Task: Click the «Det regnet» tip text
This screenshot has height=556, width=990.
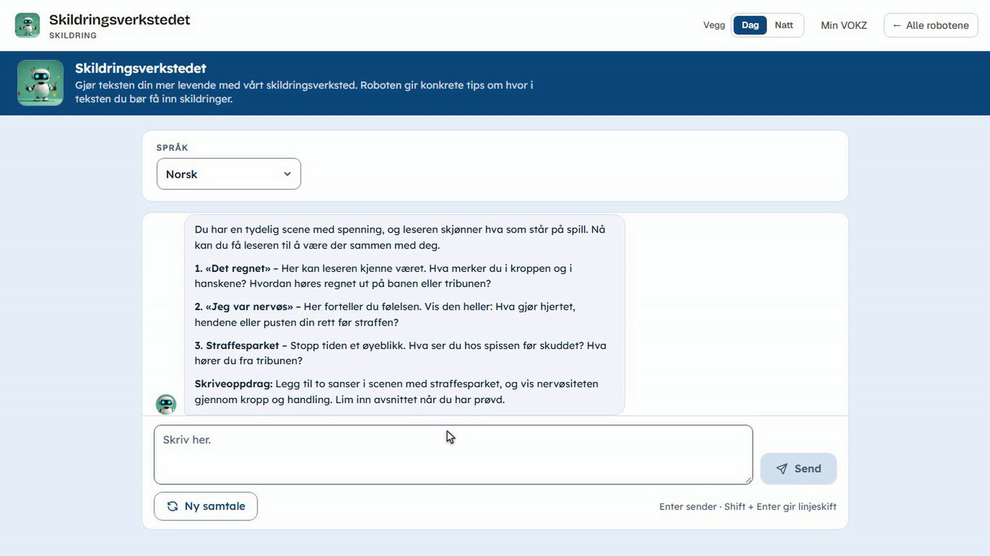Action: 238,268
